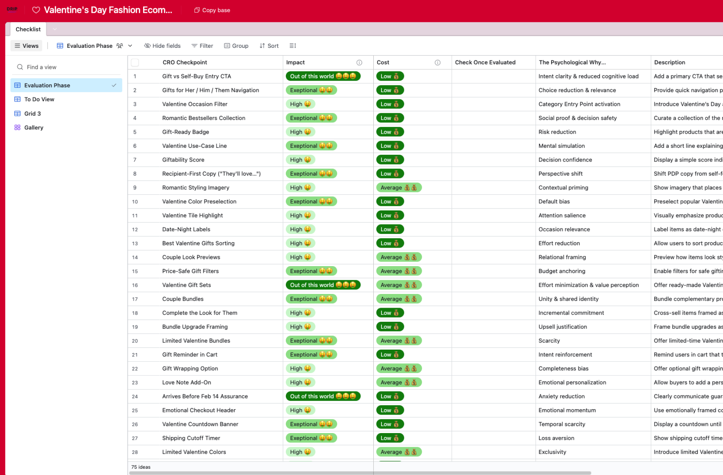723x475 pixels.
Task: Click the Cost column info icon
Action: (x=438, y=63)
